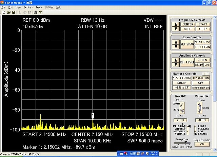Open the Settings menu
This screenshot has height=157, width=217.
[x=28, y=7]
